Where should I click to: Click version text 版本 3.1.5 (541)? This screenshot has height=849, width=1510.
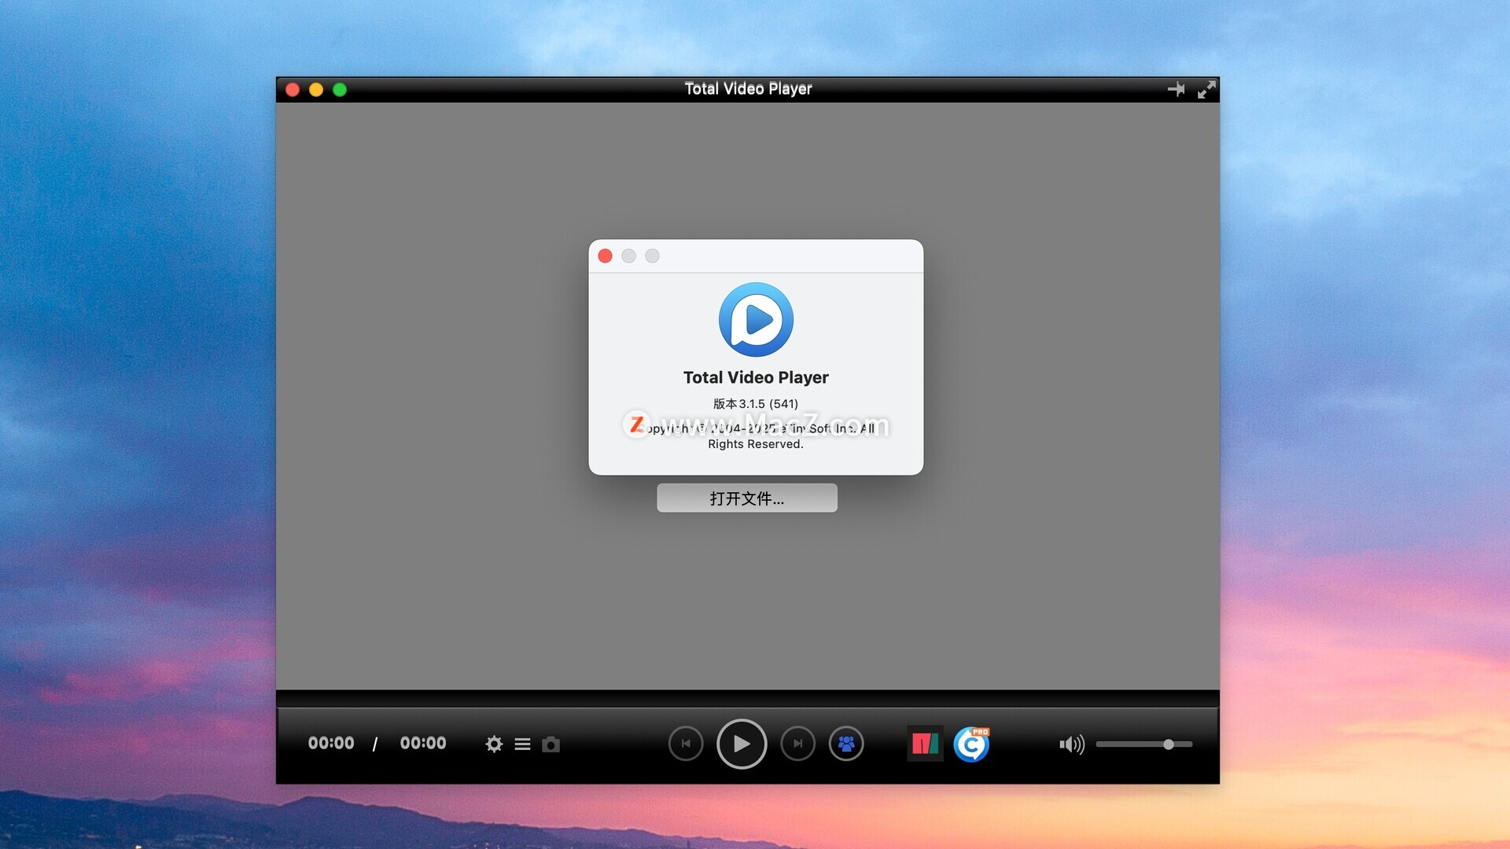point(756,403)
